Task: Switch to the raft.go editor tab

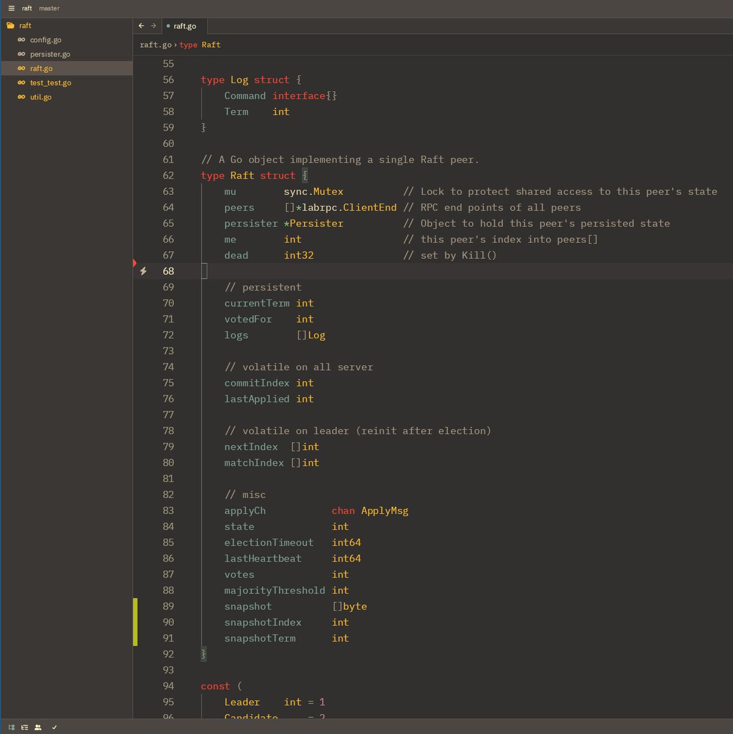Action: point(184,26)
